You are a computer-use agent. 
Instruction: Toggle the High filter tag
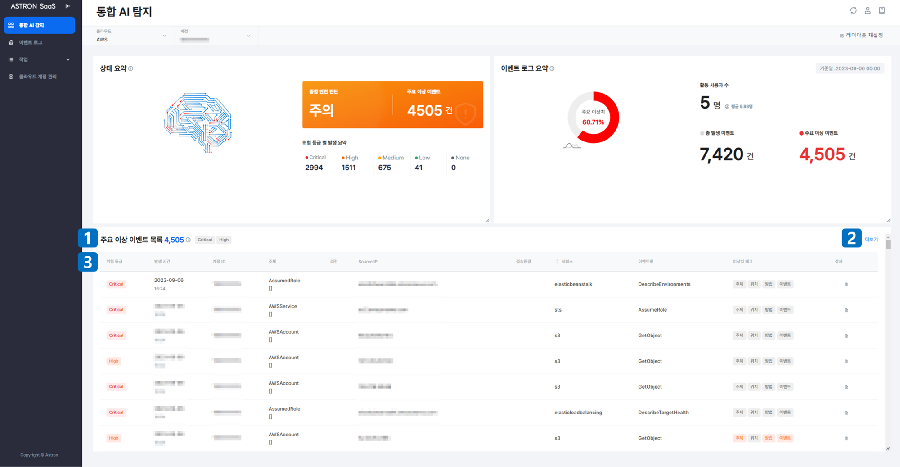[x=224, y=240]
